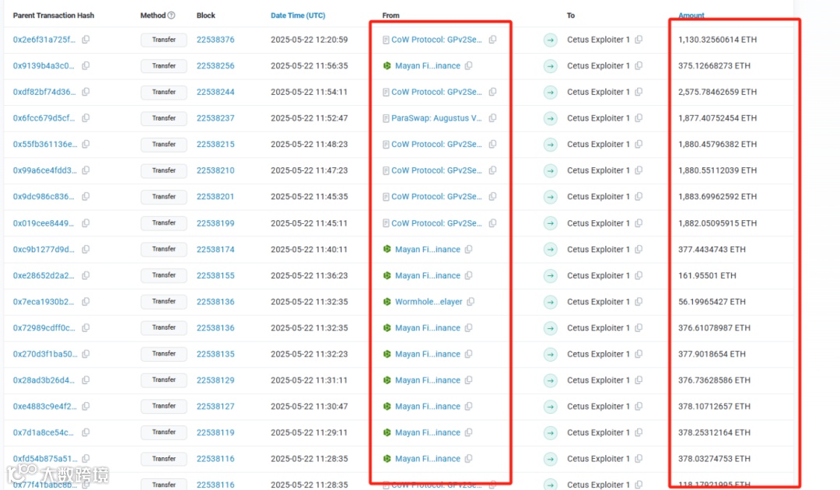Select amount 377.4434743 ETH

(712, 249)
